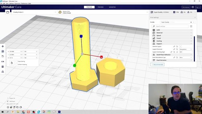Collapse the Support settings category

[x=172, y=44]
